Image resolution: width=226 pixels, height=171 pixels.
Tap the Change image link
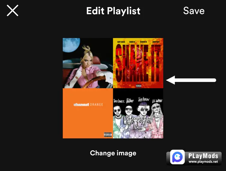(113, 153)
